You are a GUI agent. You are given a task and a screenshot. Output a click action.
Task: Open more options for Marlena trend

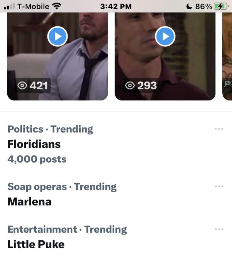[219, 186]
